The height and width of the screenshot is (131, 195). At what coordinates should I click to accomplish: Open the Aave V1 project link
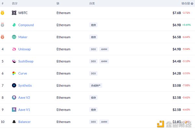24,110
